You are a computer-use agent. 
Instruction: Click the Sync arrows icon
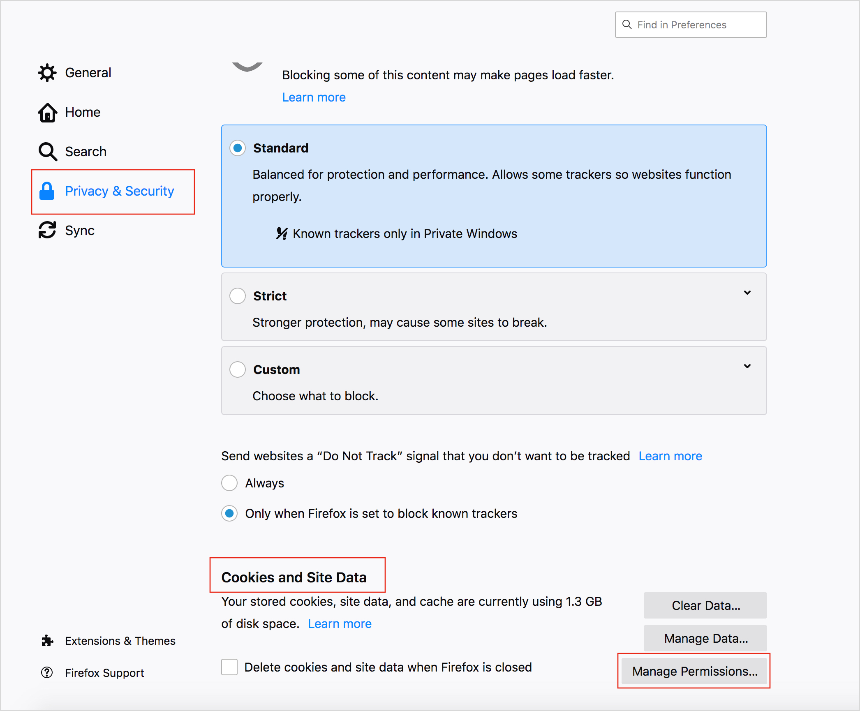coord(47,230)
